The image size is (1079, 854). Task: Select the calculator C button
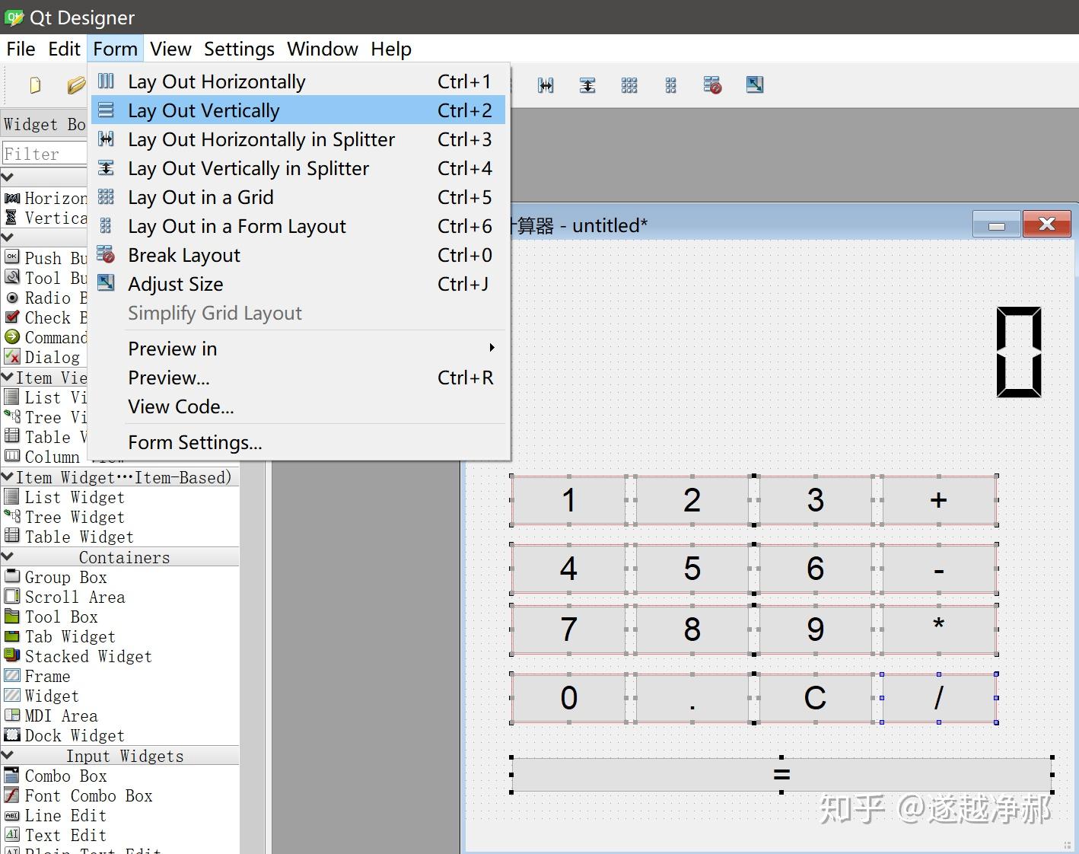(x=815, y=698)
